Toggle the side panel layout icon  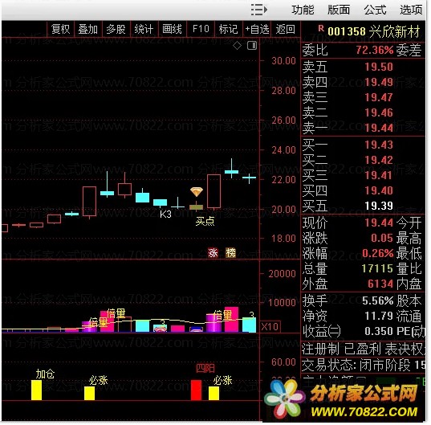click(x=252, y=45)
